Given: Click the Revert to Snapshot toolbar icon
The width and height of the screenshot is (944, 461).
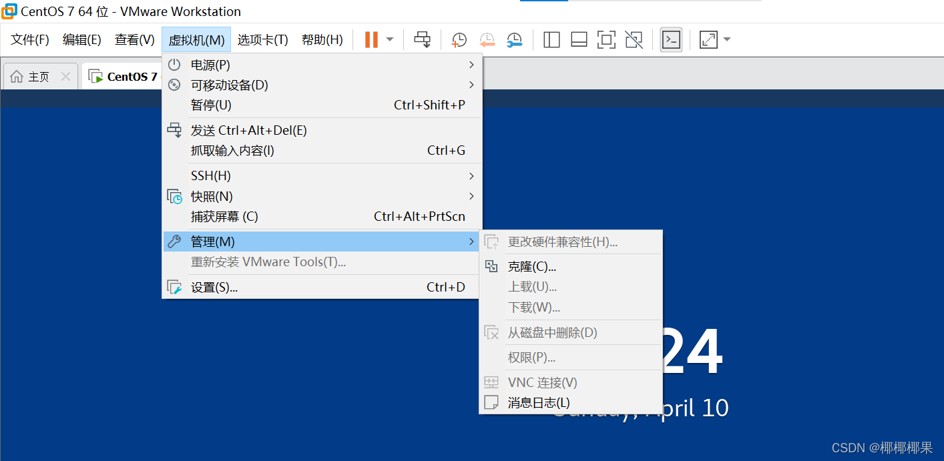Looking at the screenshot, I should pos(487,40).
